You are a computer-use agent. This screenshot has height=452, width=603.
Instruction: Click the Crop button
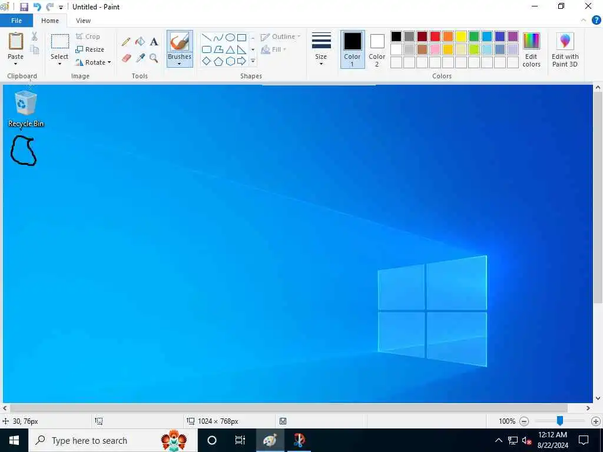point(88,36)
